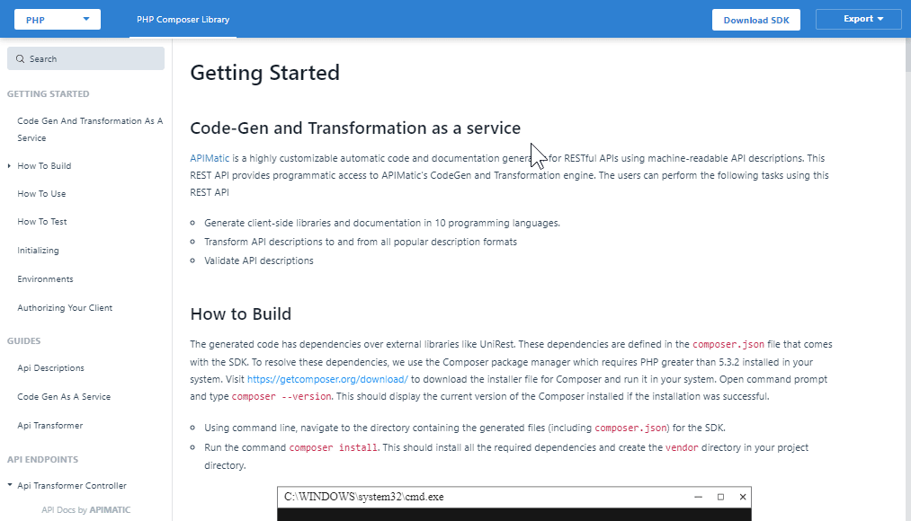Screen dimensions: 911x521
Task: Navigate to the Initializing section
Action: 37,250
